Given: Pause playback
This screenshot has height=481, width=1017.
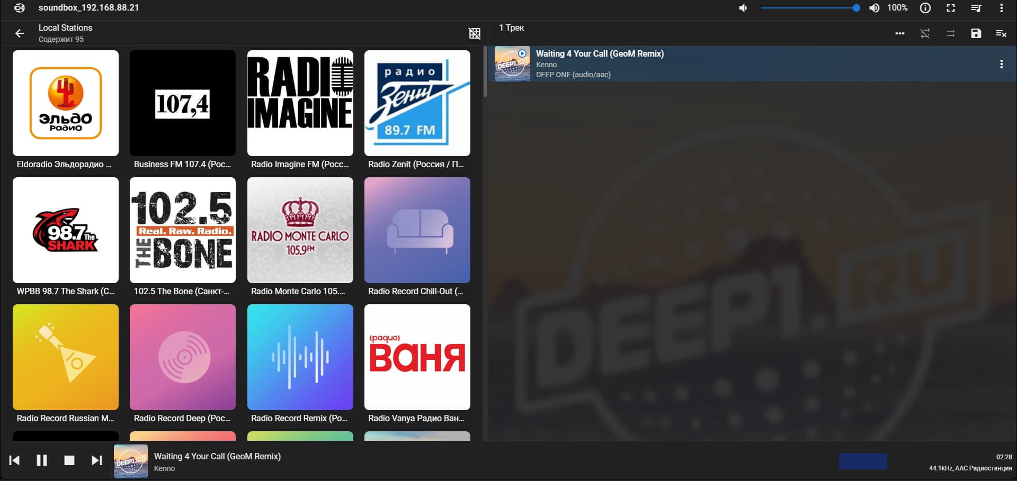Looking at the screenshot, I should pyautogui.click(x=42, y=460).
